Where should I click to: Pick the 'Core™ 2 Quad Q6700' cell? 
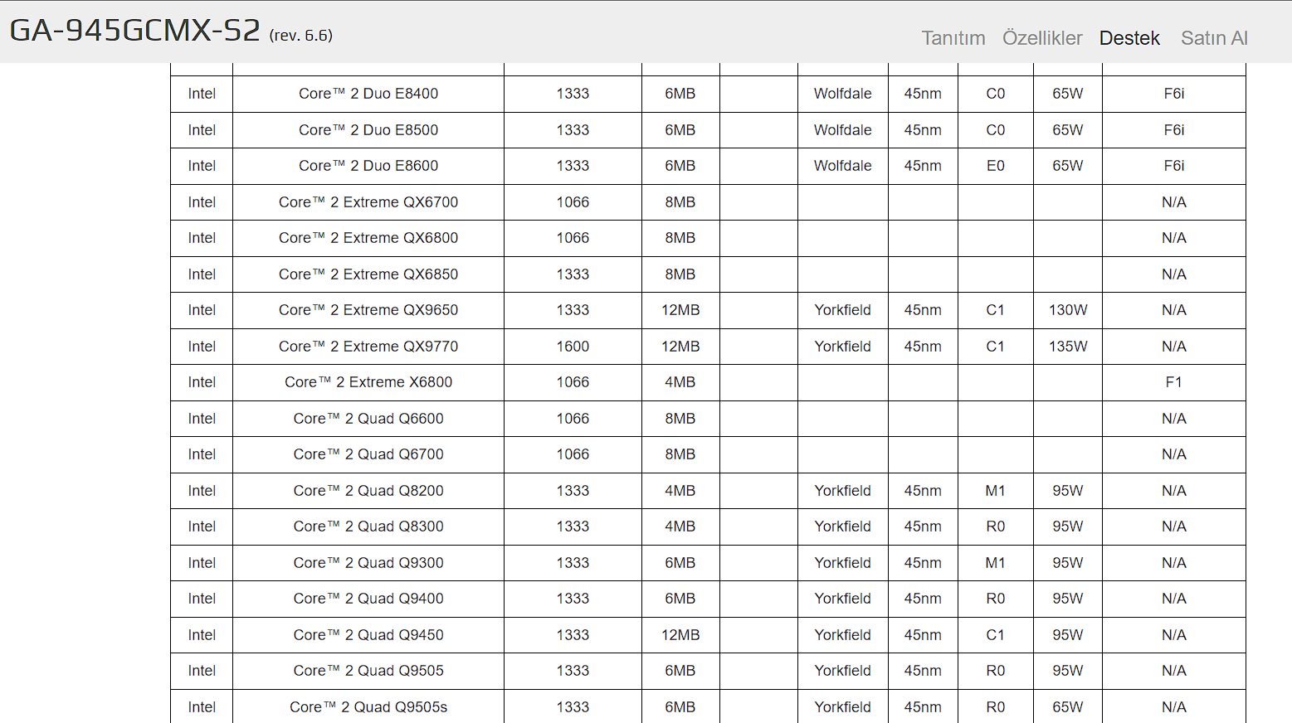(x=368, y=454)
